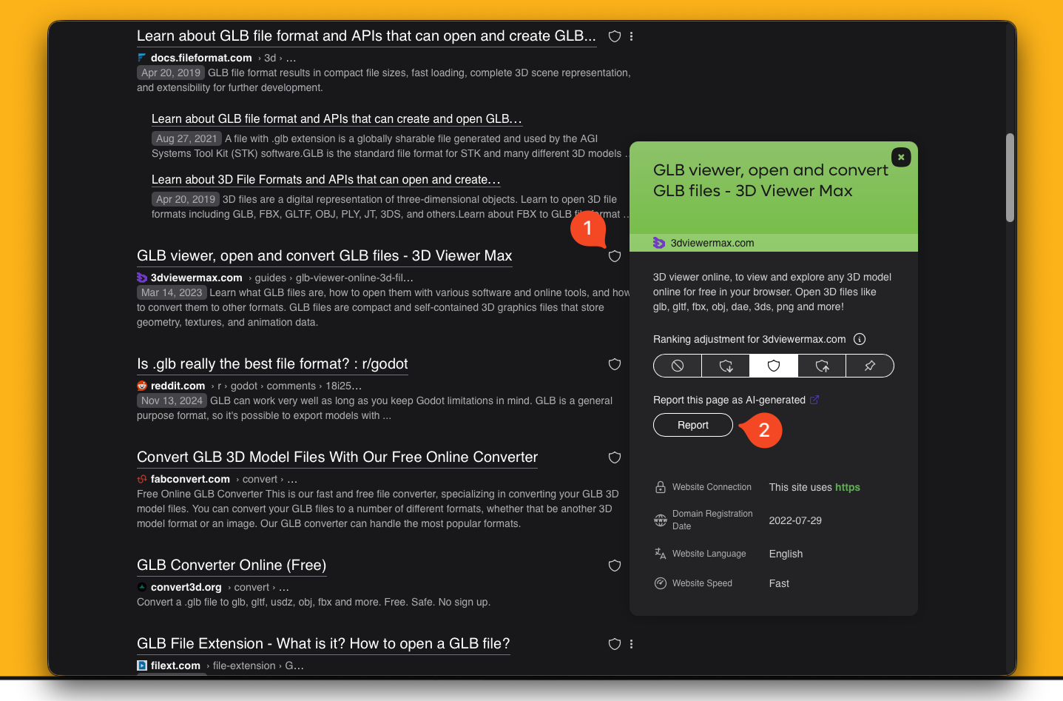Click shield icon for fabconvert converter result

pos(614,457)
